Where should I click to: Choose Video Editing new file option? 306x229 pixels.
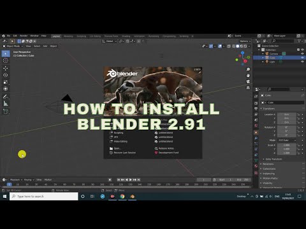(x=119, y=141)
